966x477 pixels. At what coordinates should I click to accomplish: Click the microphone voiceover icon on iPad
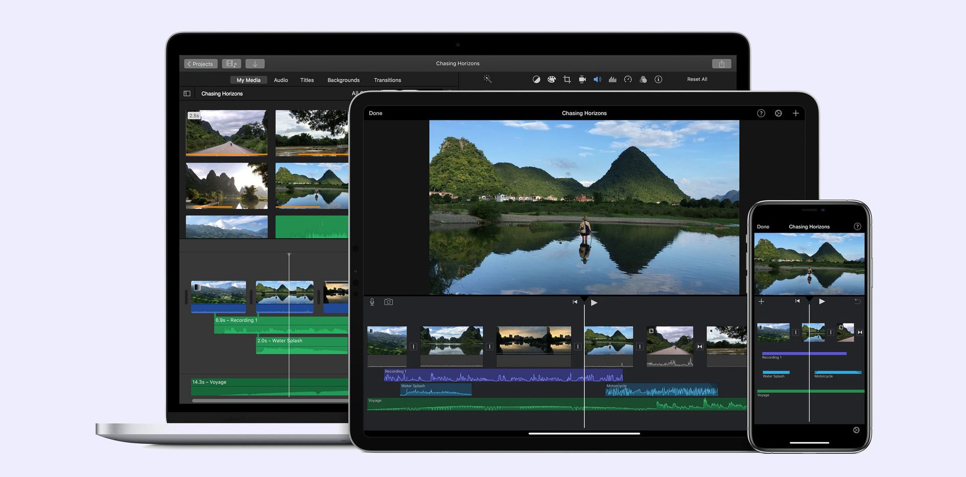372,302
